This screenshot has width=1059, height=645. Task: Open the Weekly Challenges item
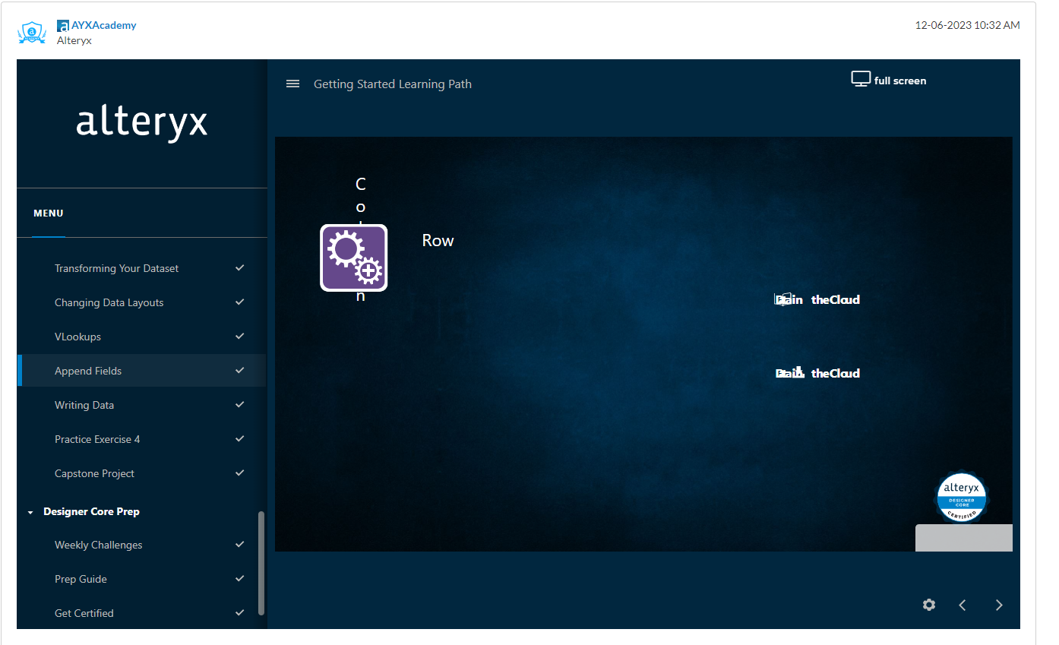coord(99,545)
